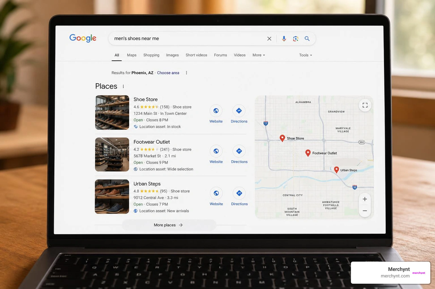Screen dimensions: 435x289
Task: Click the '1234 Main St' address text
Action: tap(145, 113)
